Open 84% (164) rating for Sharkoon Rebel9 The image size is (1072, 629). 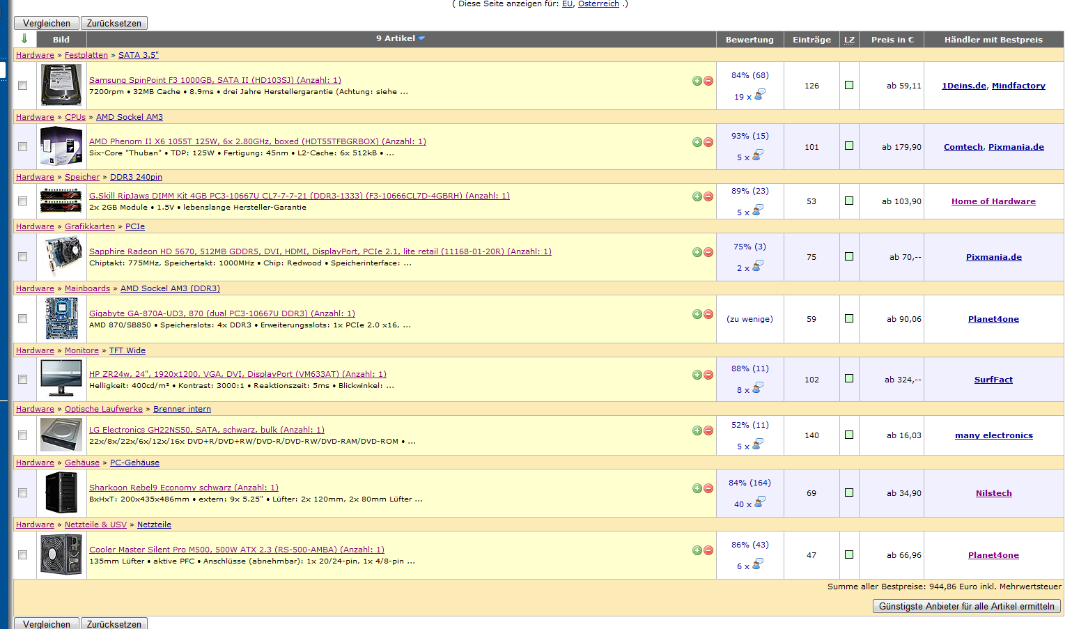coord(749,483)
